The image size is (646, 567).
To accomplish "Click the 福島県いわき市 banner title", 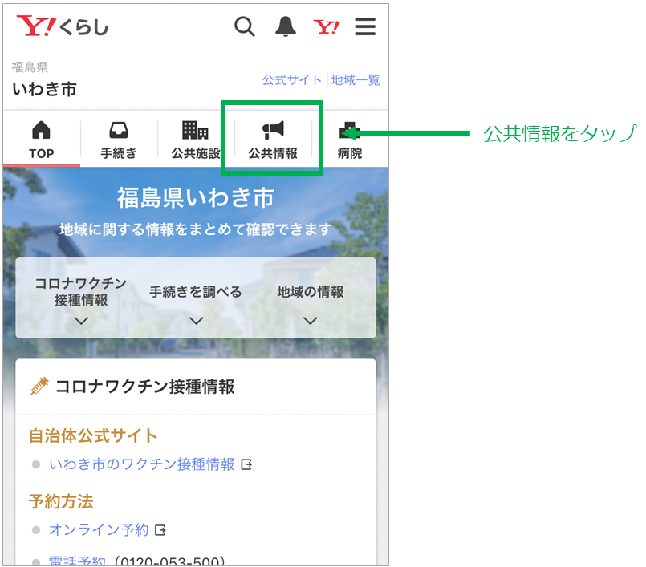I will click(x=196, y=197).
